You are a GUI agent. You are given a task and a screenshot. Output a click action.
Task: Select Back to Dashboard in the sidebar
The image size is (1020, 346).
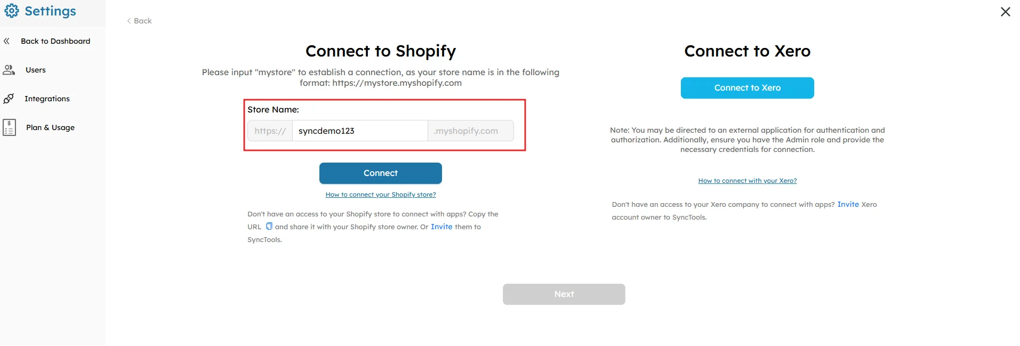(x=55, y=41)
